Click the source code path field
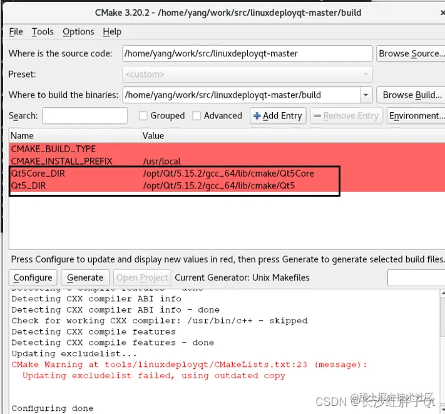 point(247,53)
